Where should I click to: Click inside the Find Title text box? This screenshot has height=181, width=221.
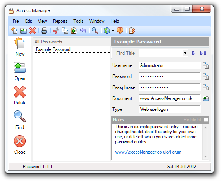(161, 53)
